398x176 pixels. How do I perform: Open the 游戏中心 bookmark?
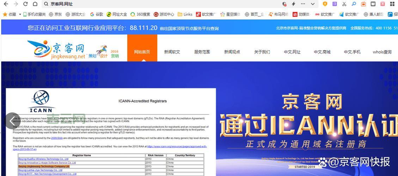pos(164,14)
